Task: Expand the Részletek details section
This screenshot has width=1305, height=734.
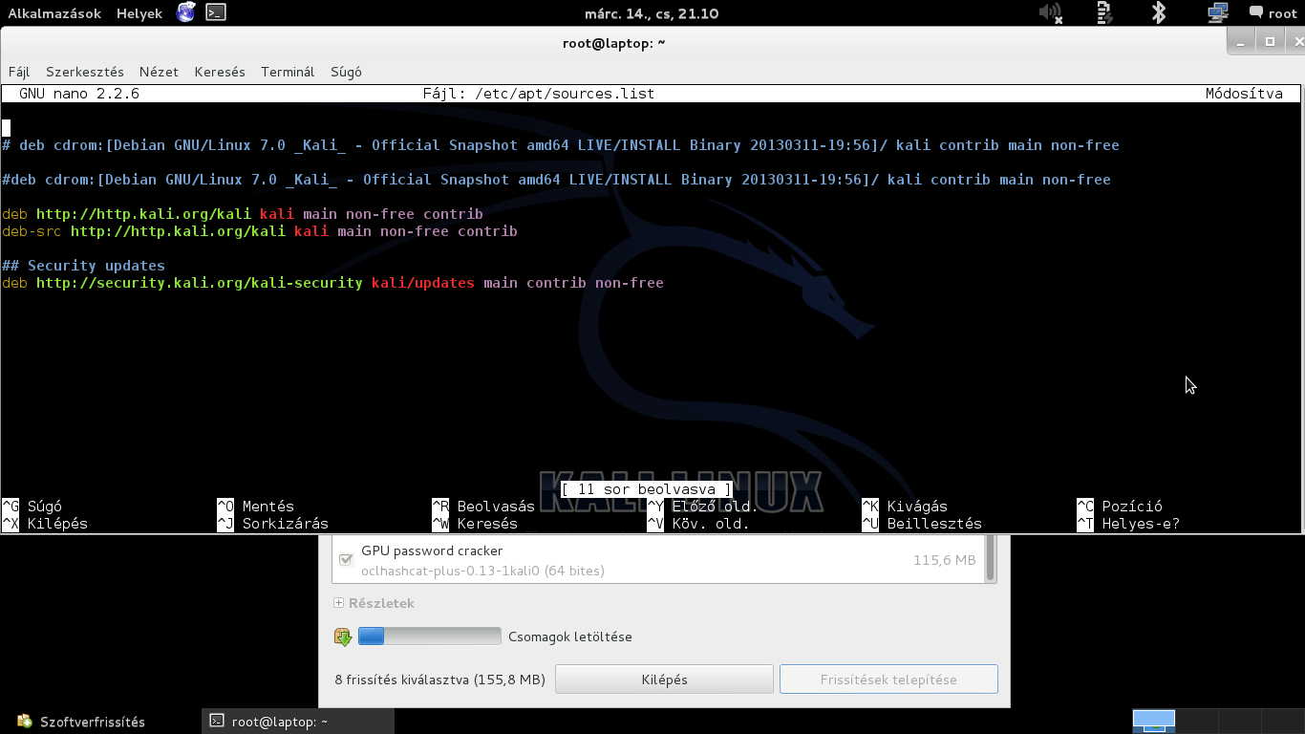Action: tap(374, 603)
